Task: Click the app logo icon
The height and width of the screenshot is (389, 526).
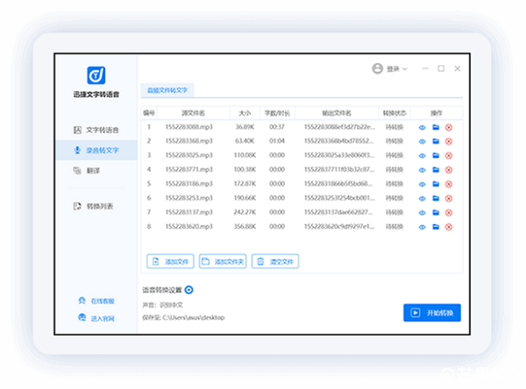Action: tap(96, 75)
